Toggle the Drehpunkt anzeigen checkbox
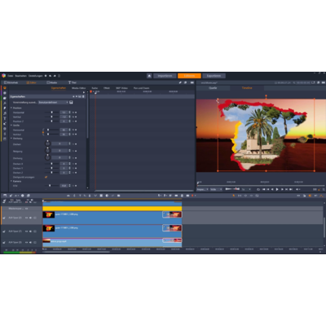The width and height of the screenshot is (326, 326). (x=46, y=177)
